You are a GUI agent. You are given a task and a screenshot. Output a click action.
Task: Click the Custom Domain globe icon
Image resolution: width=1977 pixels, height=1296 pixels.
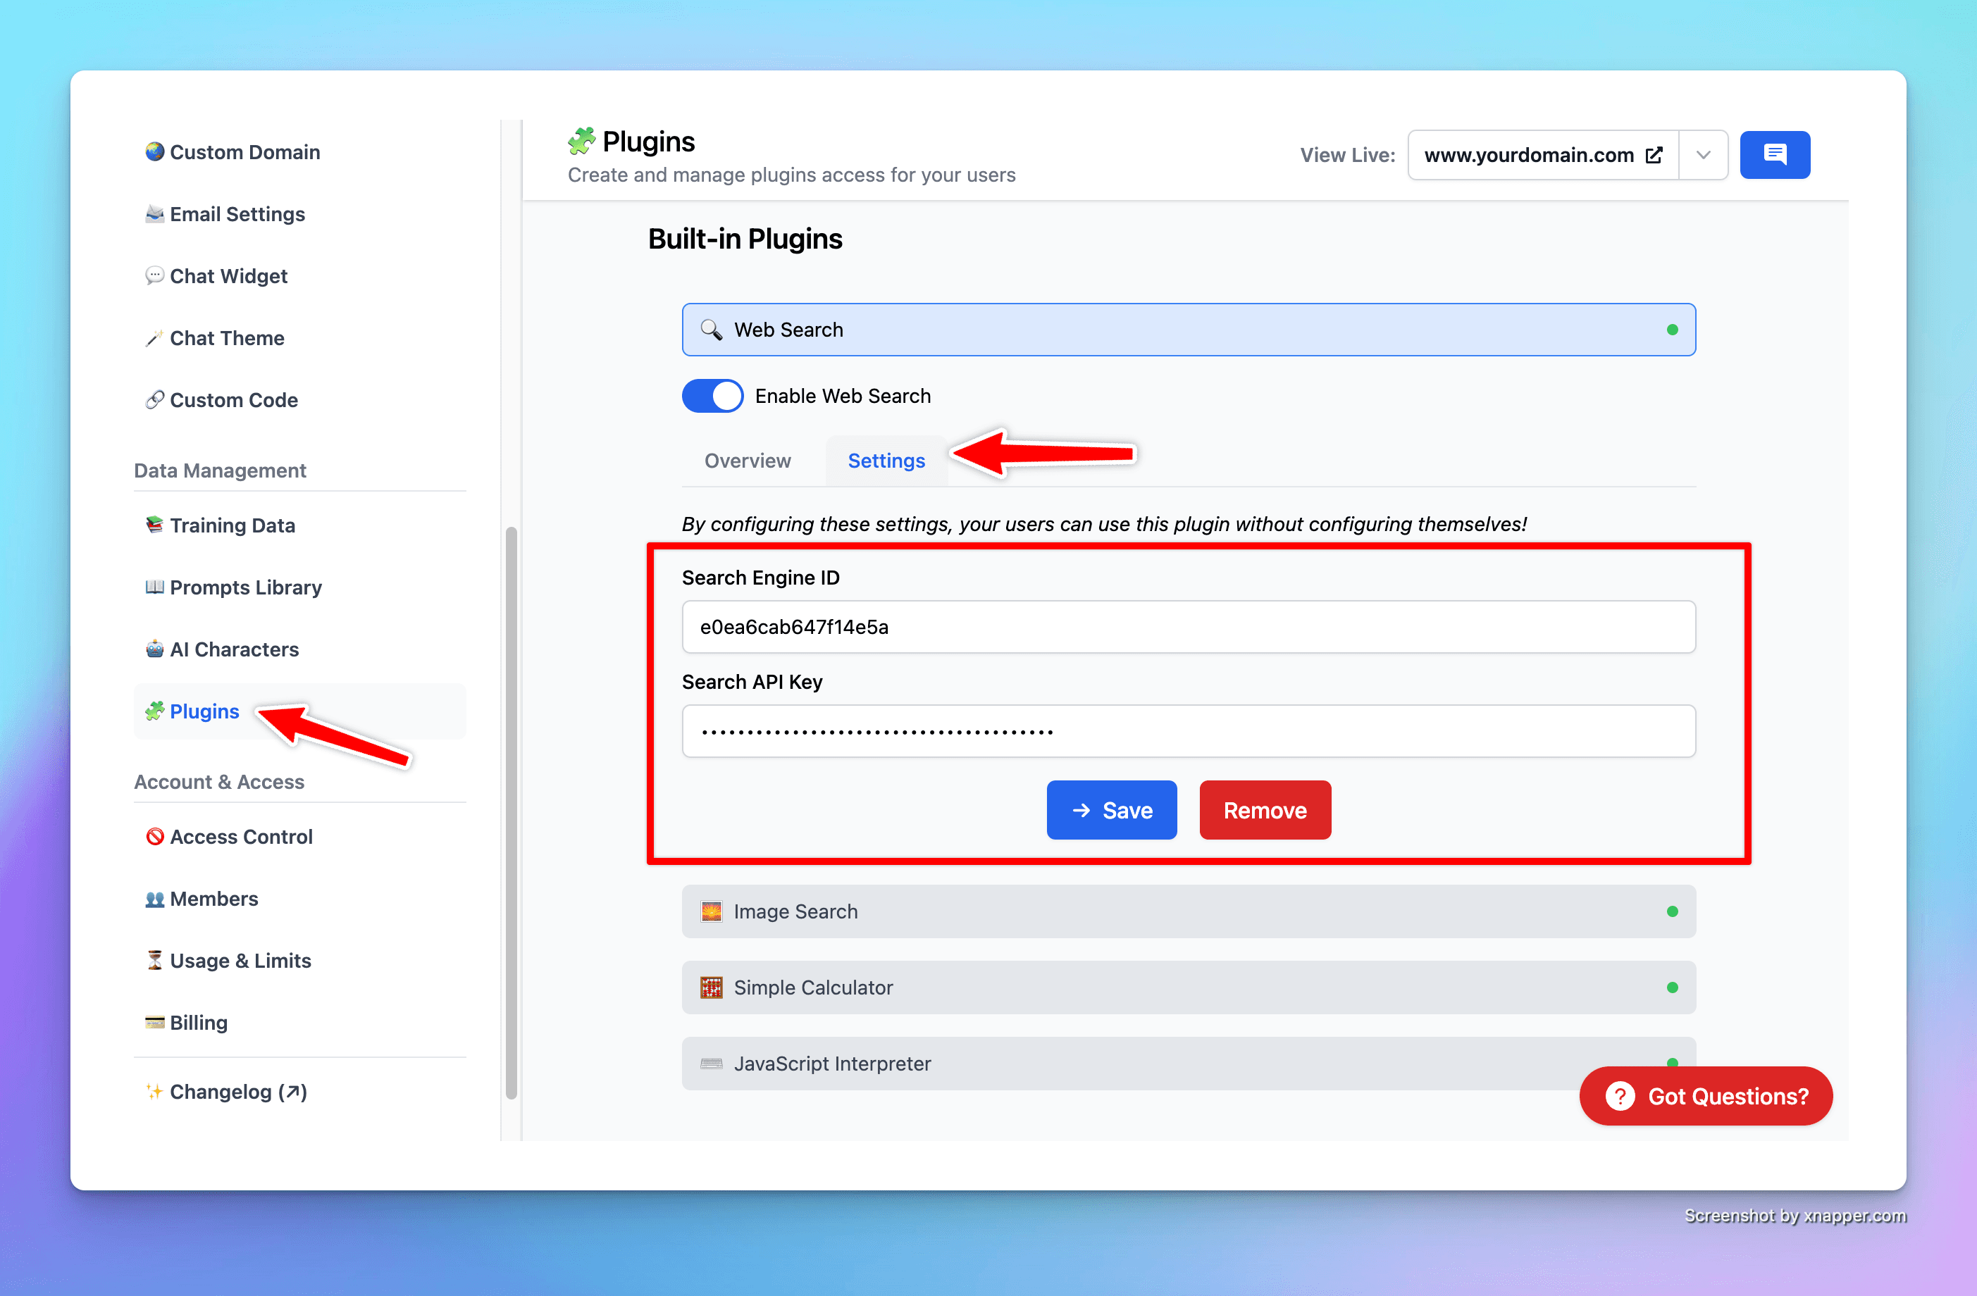pos(154,152)
